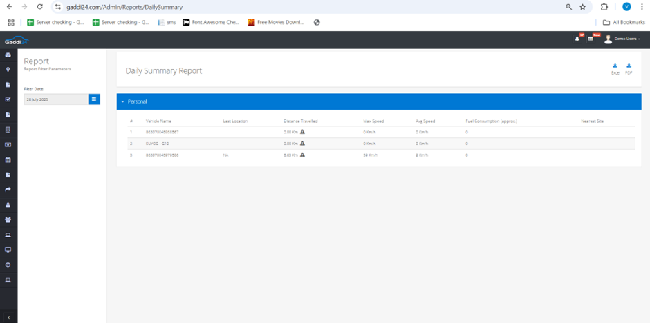The width and height of the screenshot is (650, 323).
Task: Open the browser extensions puzzle icon
Action: click(604, 7)
